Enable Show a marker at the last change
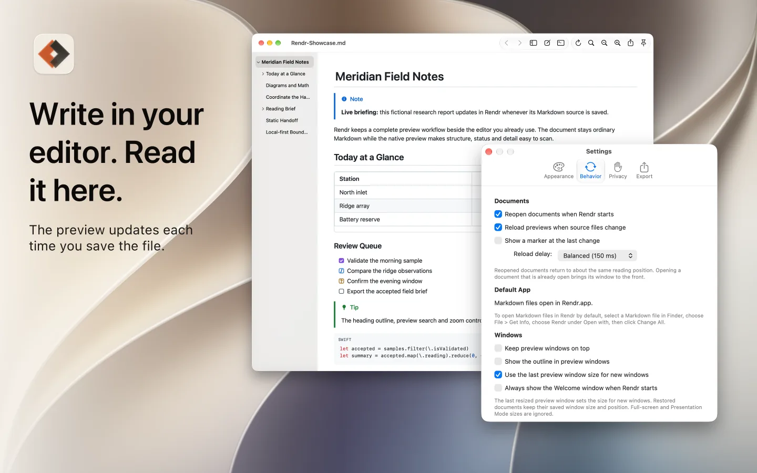This screenshot has width=757, height=473. [498, 240]
